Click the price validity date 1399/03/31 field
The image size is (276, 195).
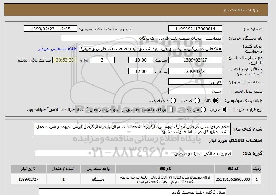coord(195,71)
